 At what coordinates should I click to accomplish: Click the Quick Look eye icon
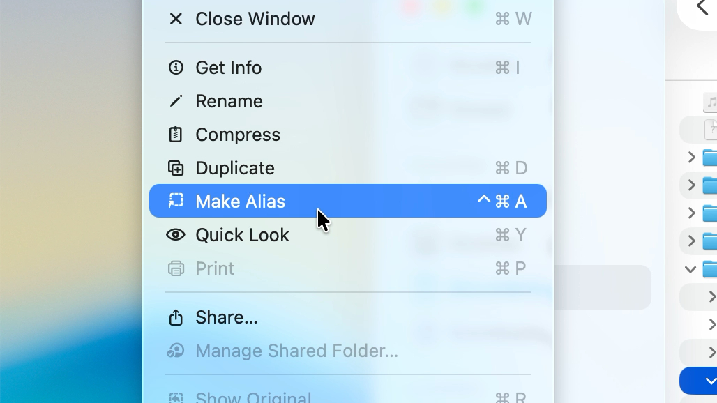(x=176, y=235)
